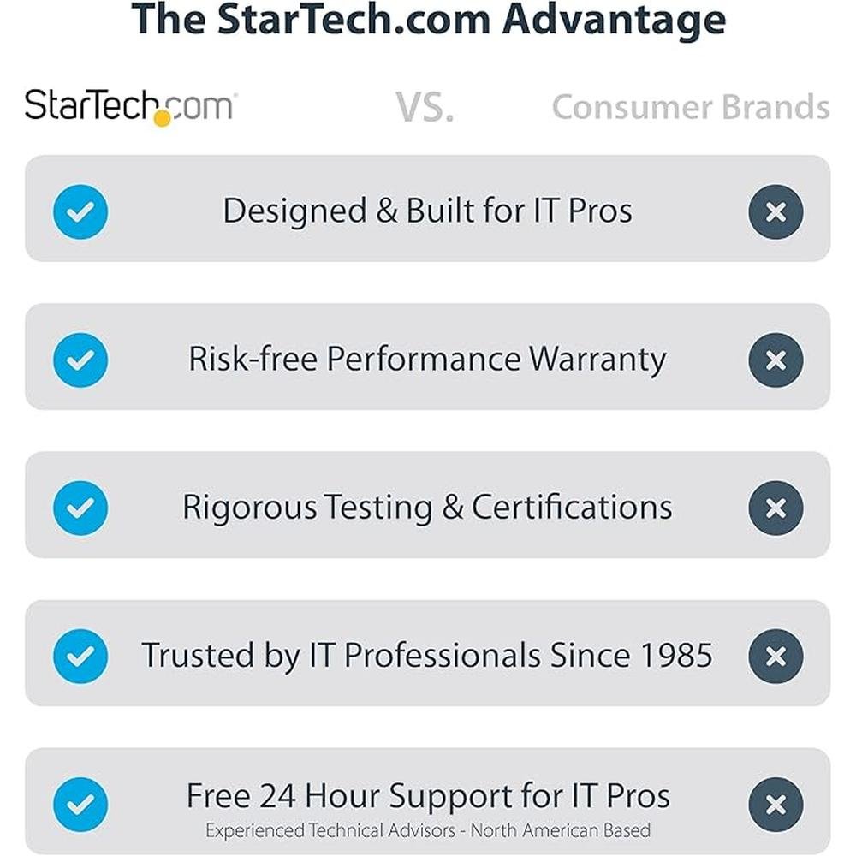Click the Consumer Brands column header
The height and width of the screenshot is (856, 856).
[691, 106]
